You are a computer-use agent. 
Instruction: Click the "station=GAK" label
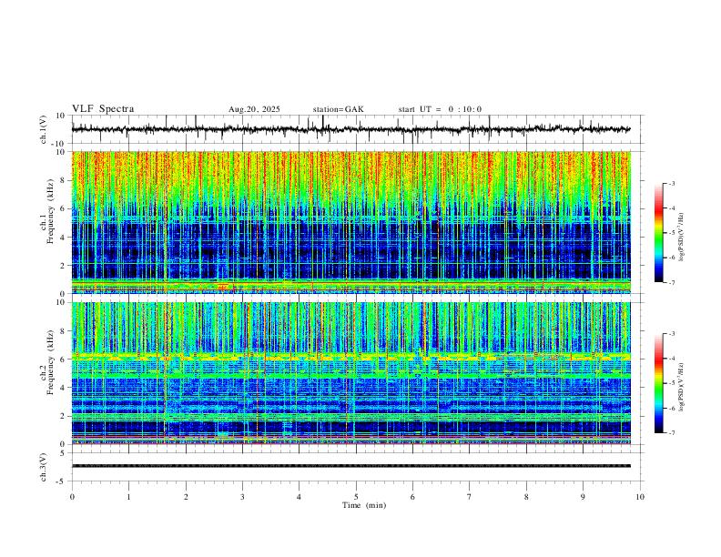coord(339,109)
